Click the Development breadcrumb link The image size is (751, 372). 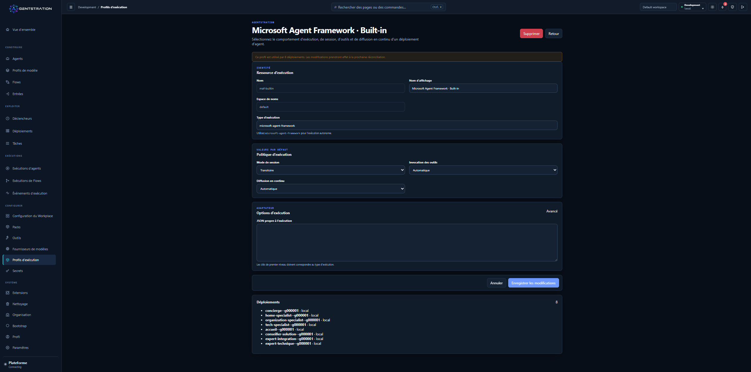[87, 7]
